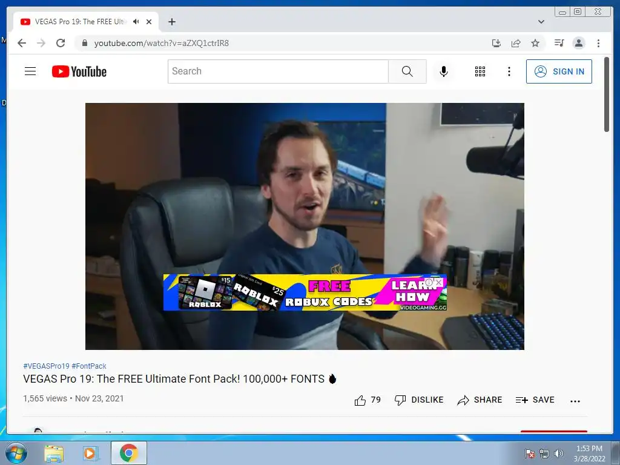Go to YouTube home via logo
This screenshot has height=465, width=620.
pos(79,71)
